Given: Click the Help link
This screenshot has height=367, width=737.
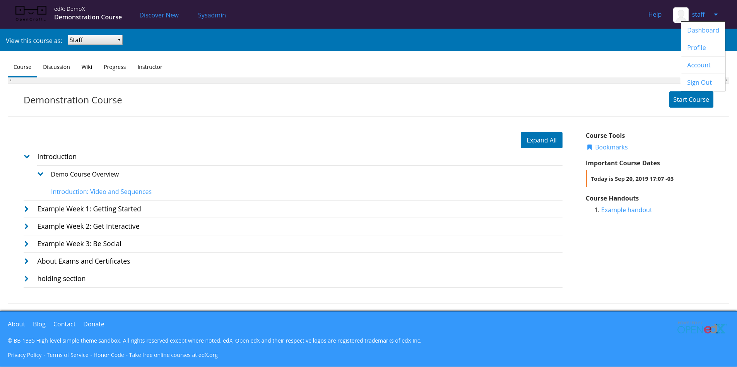Looking at the screenshot, I should click(x=655, y=14).
